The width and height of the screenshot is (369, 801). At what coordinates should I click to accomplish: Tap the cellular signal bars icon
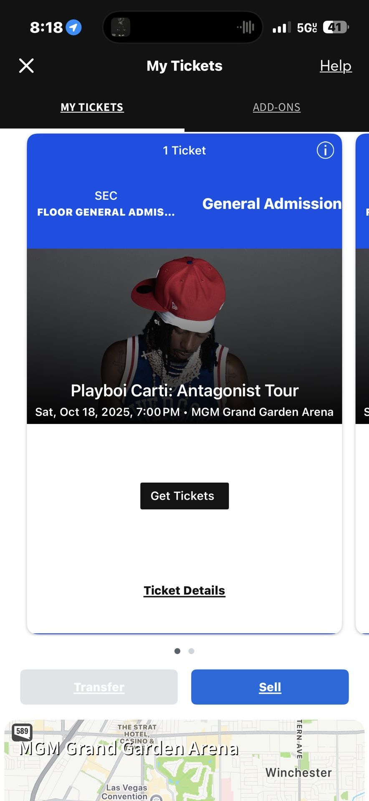tap(282, 28)
